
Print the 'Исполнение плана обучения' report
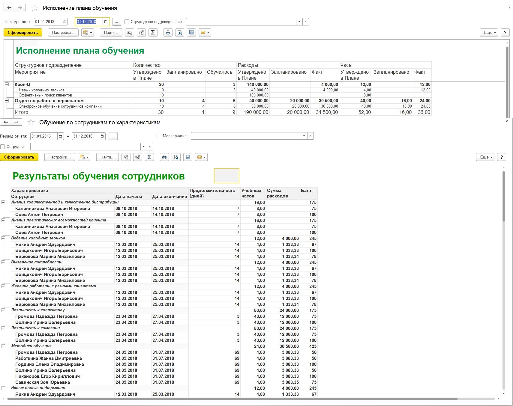coord(168,33)
